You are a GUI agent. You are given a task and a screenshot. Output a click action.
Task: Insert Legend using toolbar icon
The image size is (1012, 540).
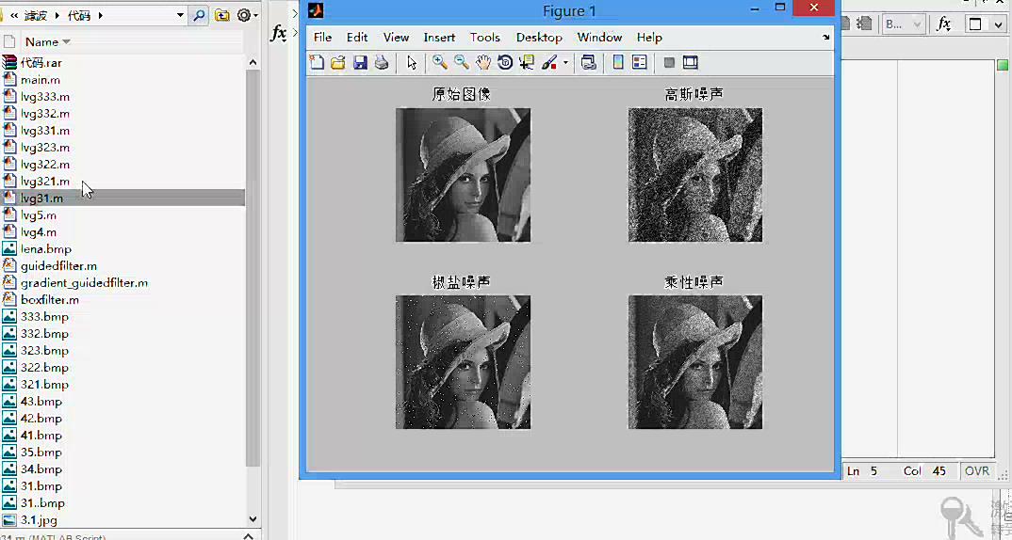640,62
